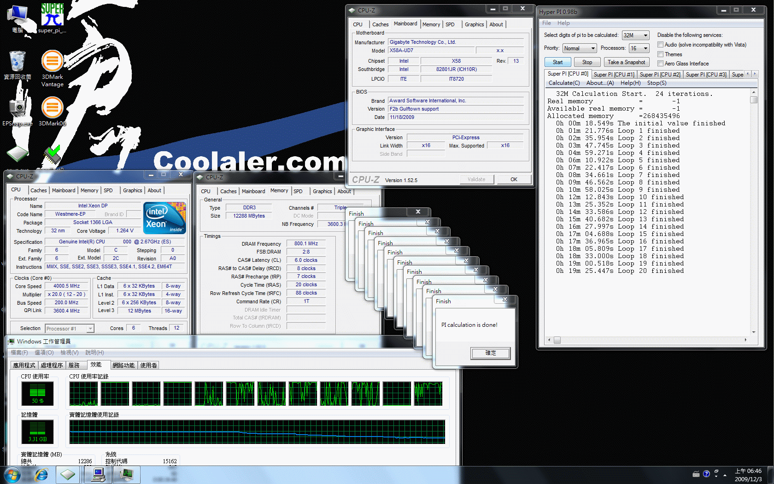Show hidden tray icons arrow
The width and height of the screenshot is (774, 484).
pos(725,475)
